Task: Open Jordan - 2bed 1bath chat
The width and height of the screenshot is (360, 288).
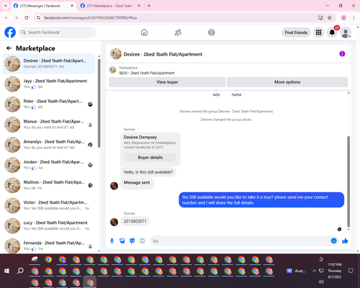Action: (x=48, y=165)
